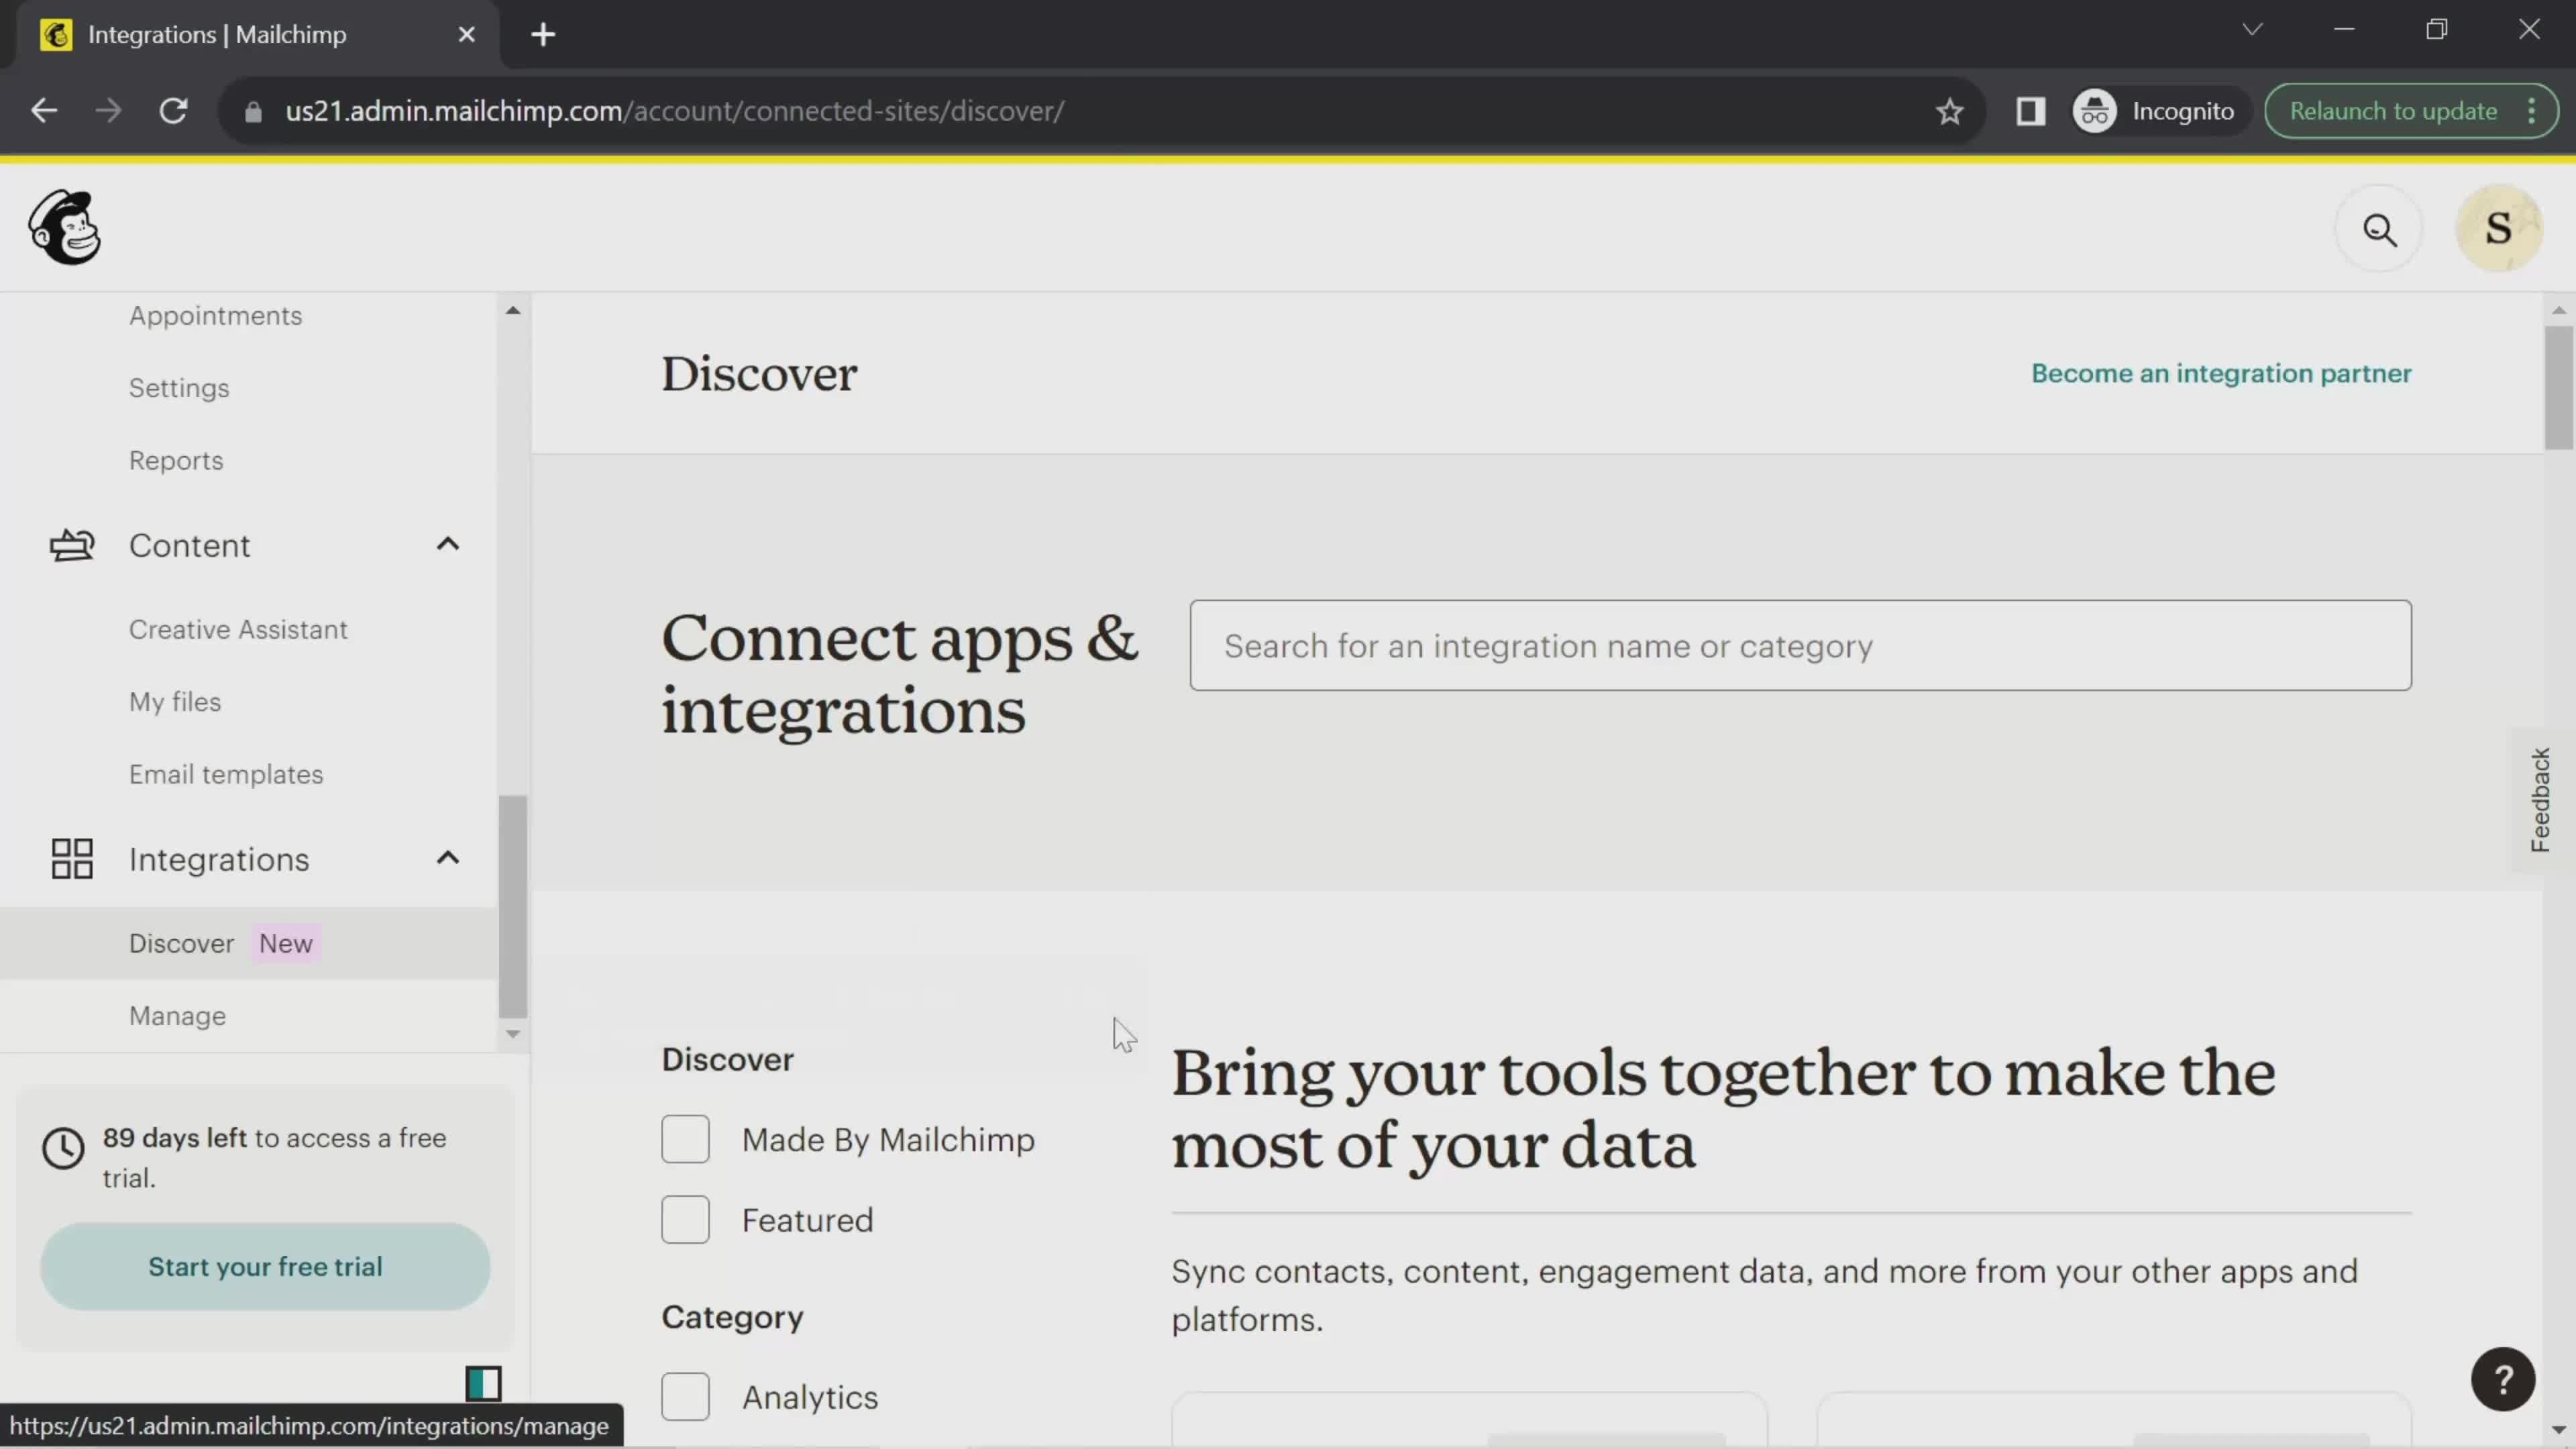Click Start your free trial button
Image resolution: width=2576 pixels, height=1449 pixels.
coord(265,1266)
